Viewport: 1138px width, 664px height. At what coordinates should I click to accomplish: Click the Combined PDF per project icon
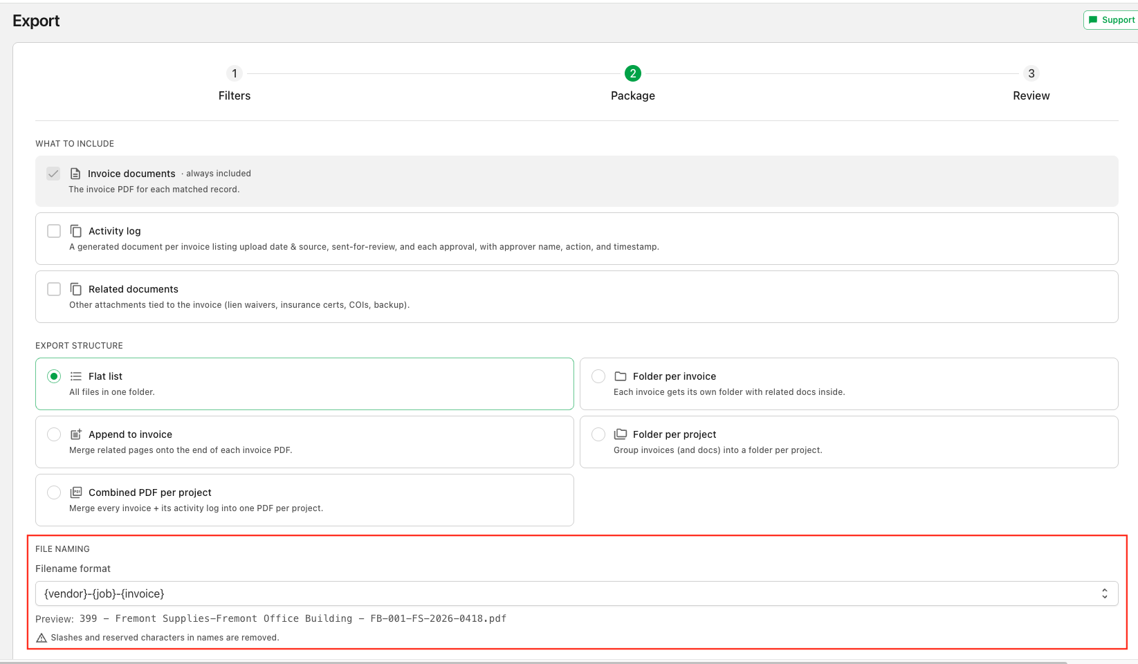[76, 492]
